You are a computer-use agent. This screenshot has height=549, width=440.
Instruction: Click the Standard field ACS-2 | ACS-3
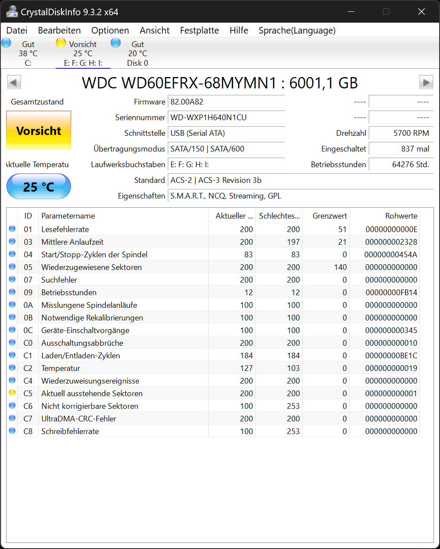click(x=300, y=180)
